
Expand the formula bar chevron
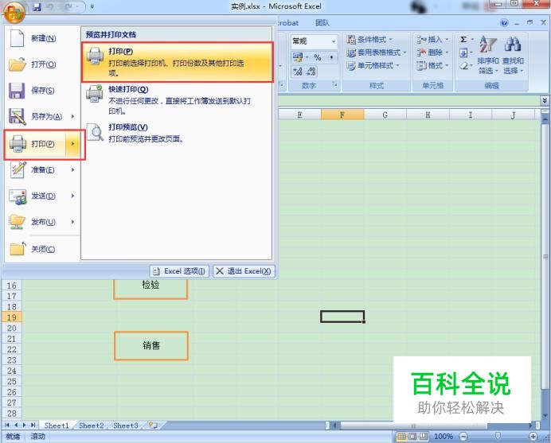click(x=545, y=100)
